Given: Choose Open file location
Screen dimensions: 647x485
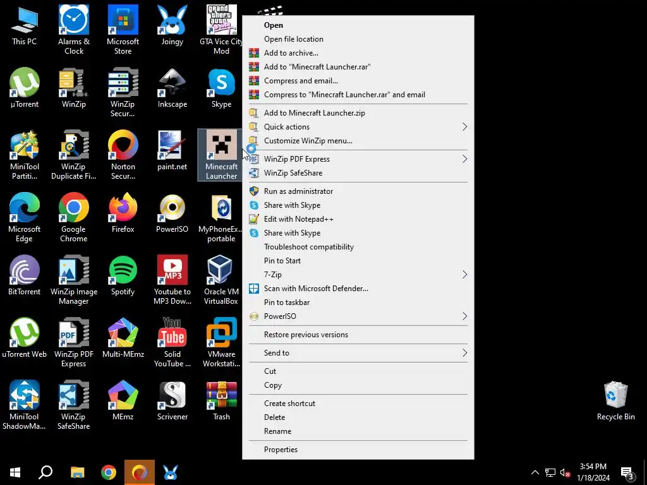Looking at the screenshot, I should pos(358,39).
